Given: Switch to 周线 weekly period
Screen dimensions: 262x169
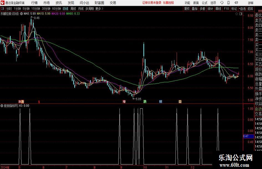Looking at the screenshot, I should [x=73, y=9].
